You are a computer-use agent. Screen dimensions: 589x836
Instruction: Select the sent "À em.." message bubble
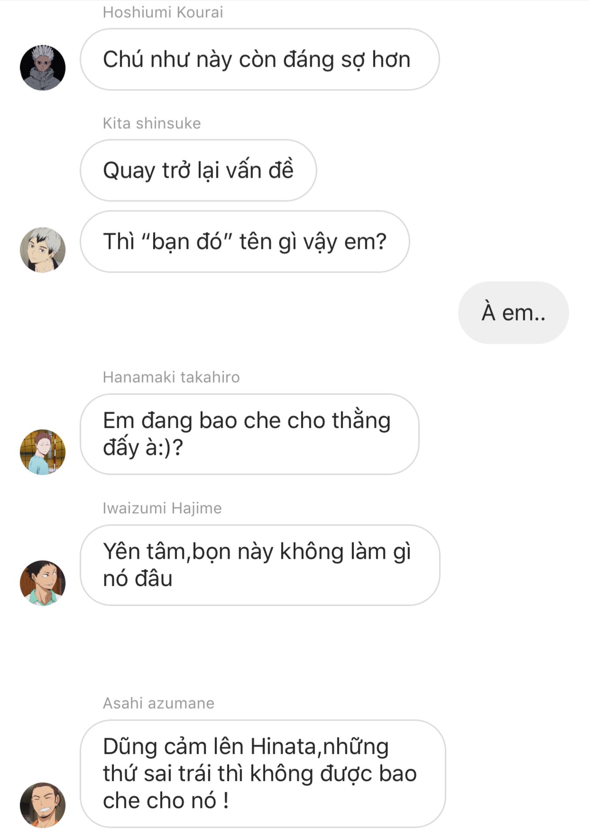pos(513,313)
